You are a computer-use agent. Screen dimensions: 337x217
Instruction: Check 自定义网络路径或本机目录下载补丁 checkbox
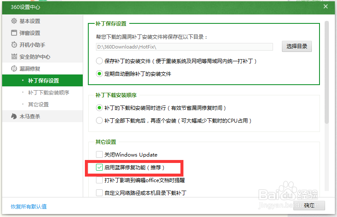click(x=99, y=193)
